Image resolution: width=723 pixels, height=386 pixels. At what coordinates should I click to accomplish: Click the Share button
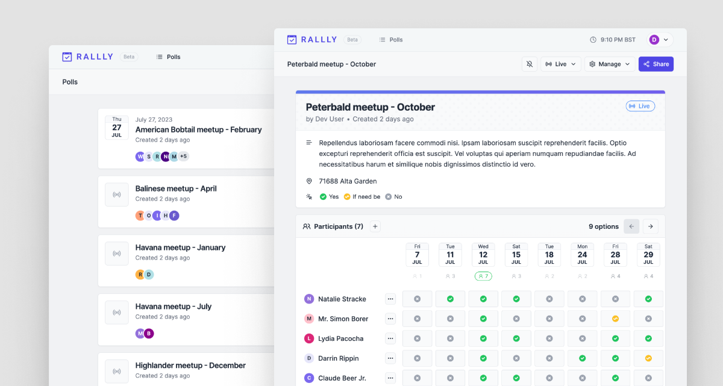656,64
